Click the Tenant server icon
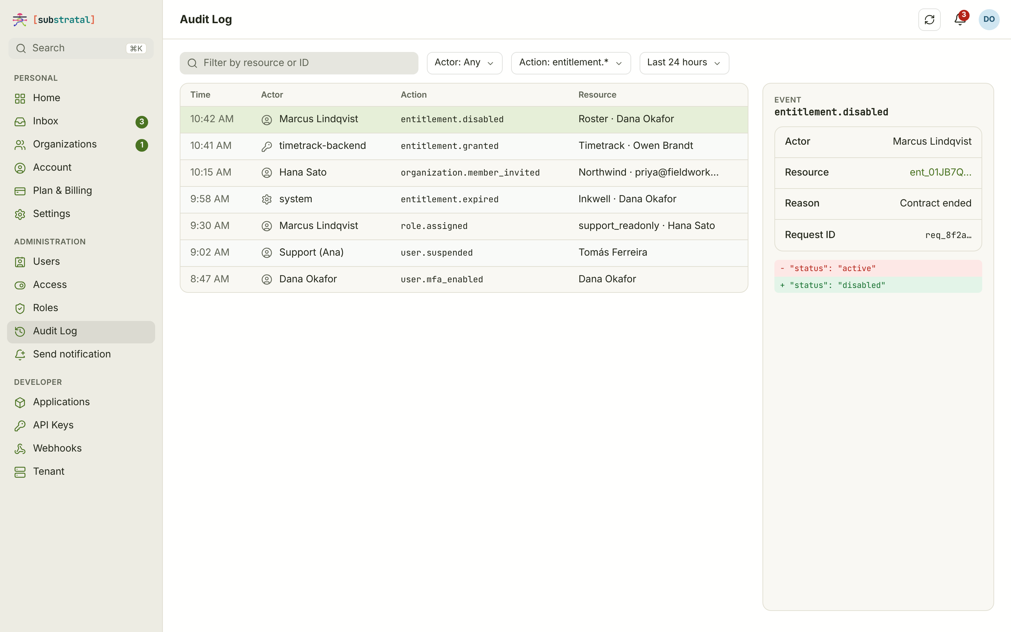Image resolution: width=1011 pixels, height=632 pixels. click(20, 472)
